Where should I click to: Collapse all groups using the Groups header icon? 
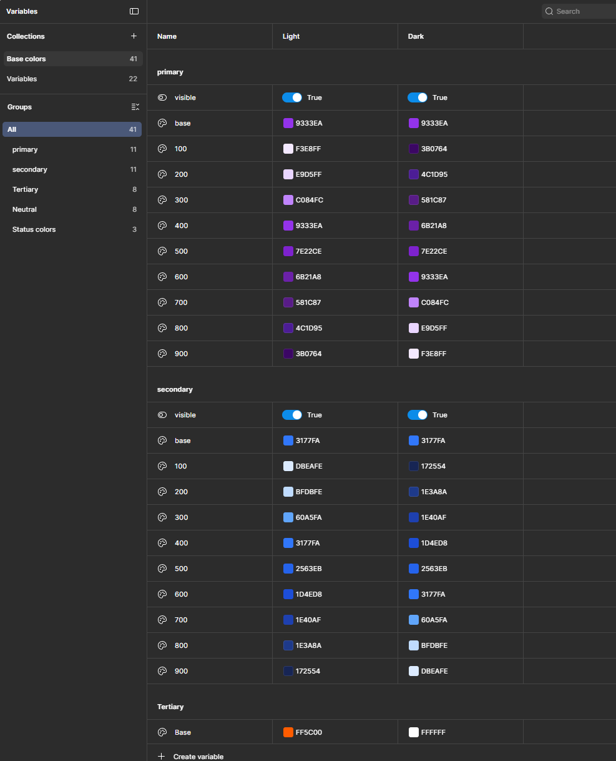tap(135, 106)
